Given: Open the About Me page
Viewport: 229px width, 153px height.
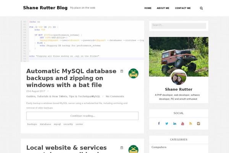Looking at the screenshot, I should tap(163, 8).
